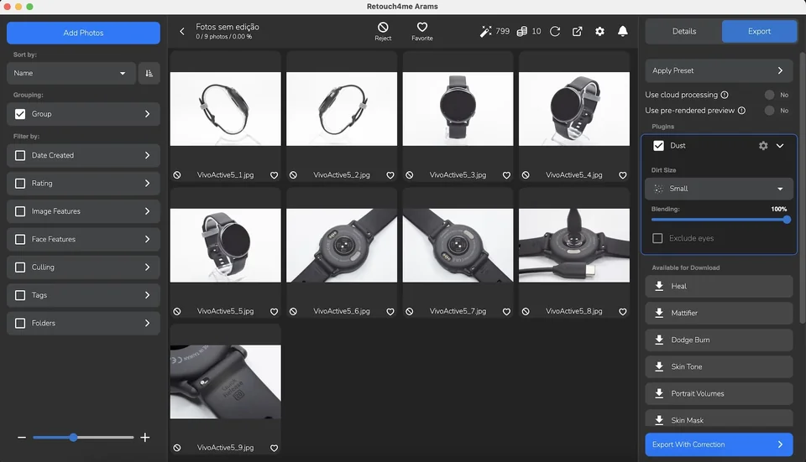Collapse the Dust plugin panel chevron

(780, 146)
